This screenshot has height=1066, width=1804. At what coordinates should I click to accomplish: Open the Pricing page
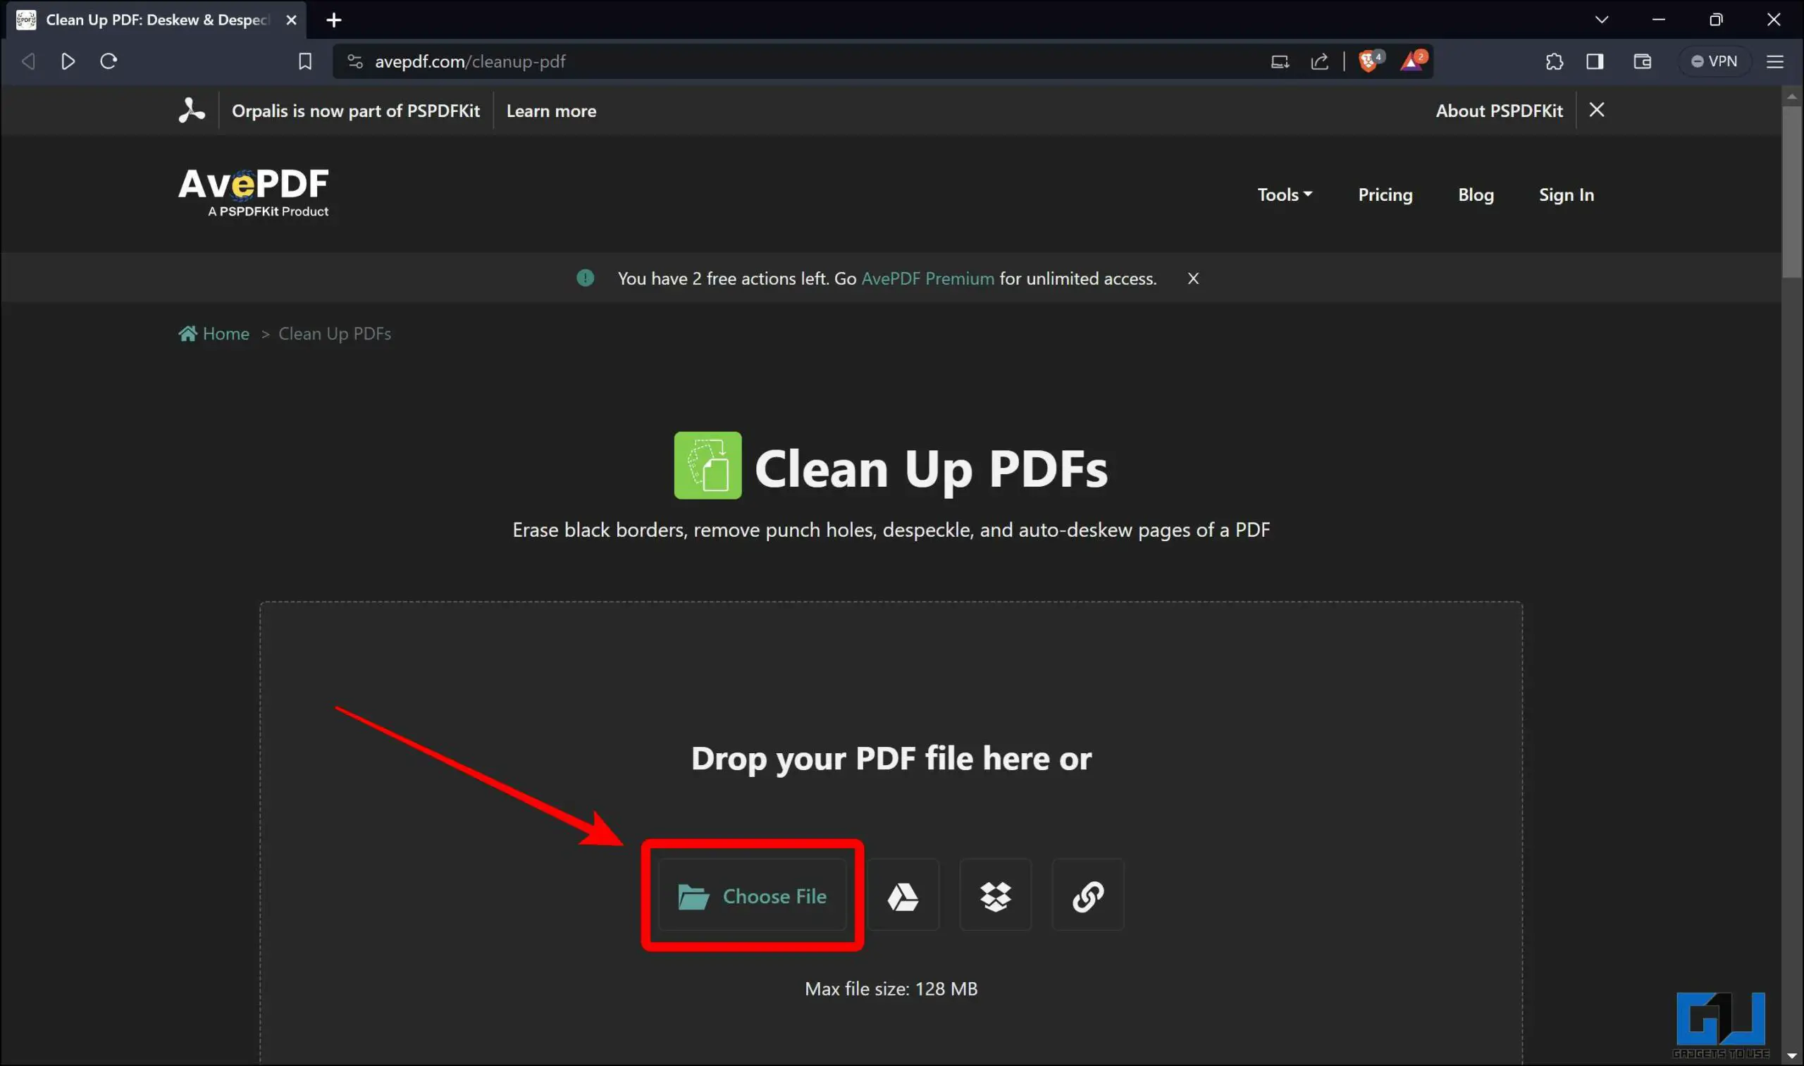[1385, 194]
